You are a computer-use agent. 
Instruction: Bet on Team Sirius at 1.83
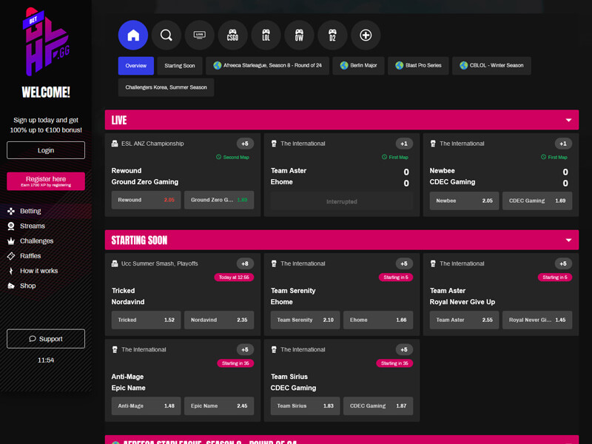click(305, 406)
